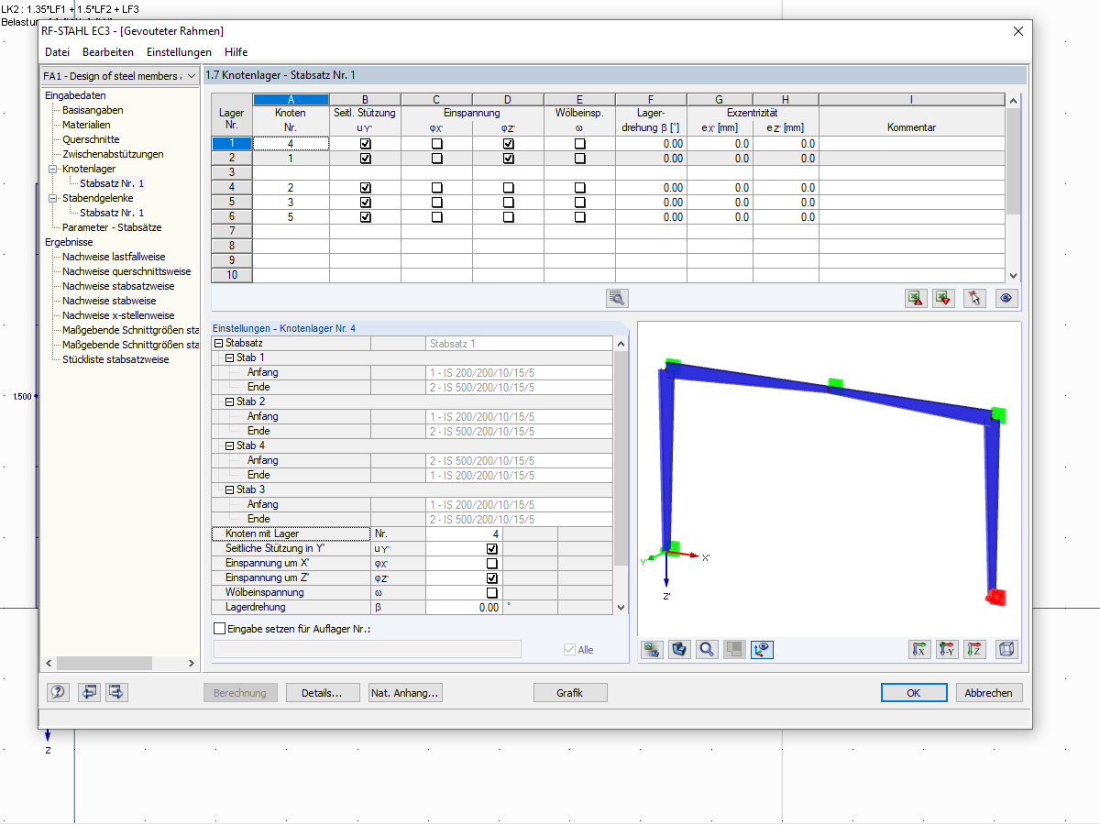Open the FA1 design case dropdown

[120, 76]
